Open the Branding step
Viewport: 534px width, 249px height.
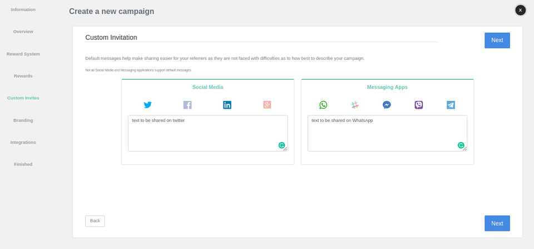[x=23, y=120]
